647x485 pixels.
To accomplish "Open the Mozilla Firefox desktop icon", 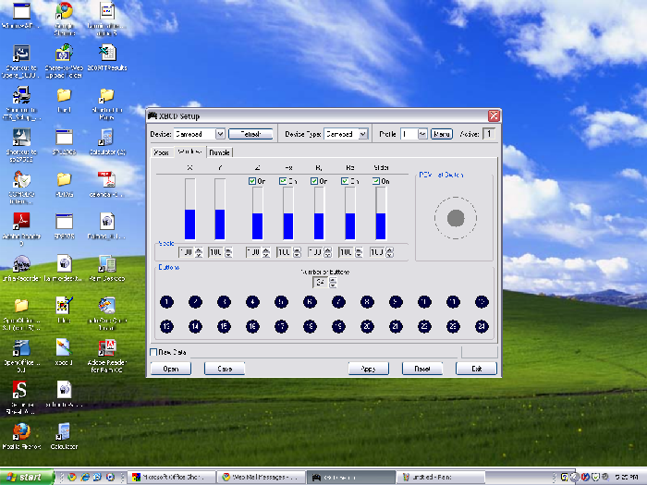I will click(20, 430).
